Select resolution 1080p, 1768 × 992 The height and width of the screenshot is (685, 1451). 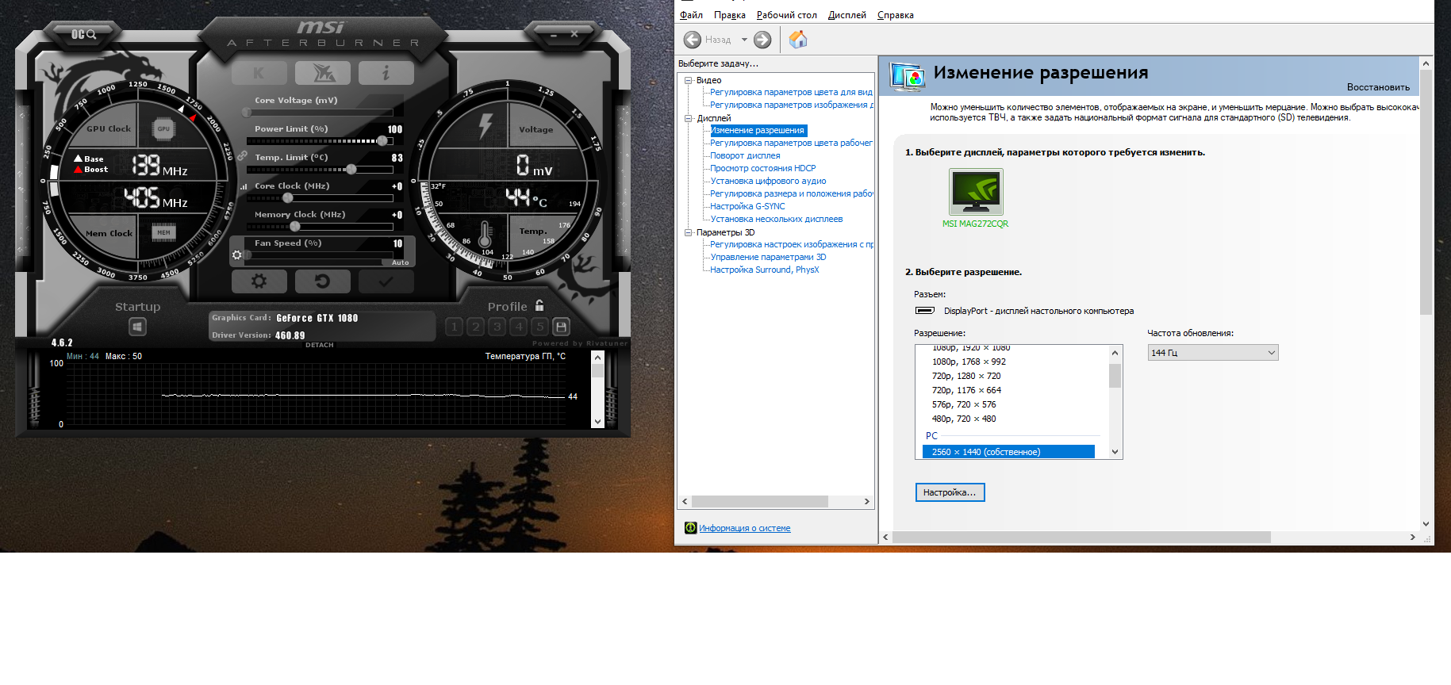pos(969,362)
